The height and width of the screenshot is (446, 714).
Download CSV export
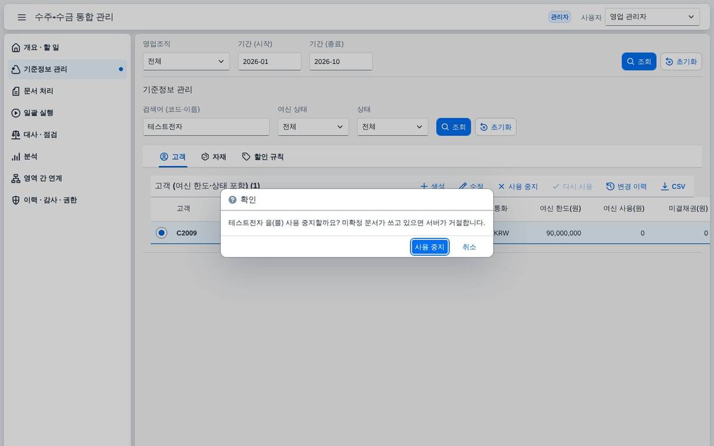[x=674, y=186]
